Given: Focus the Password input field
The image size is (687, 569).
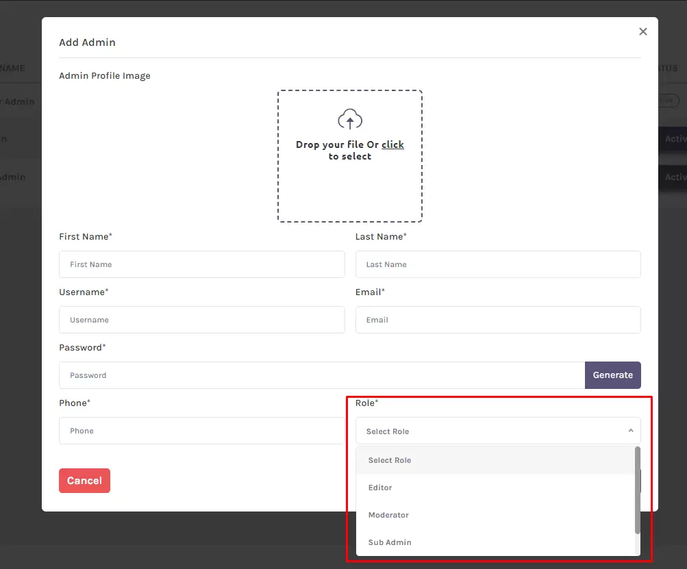Looking at the screenshot, I should pos(322,375).
